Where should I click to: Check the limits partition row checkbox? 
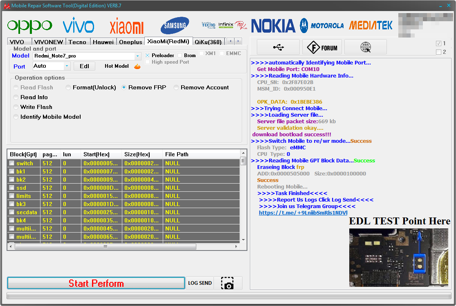click(11, 196)
